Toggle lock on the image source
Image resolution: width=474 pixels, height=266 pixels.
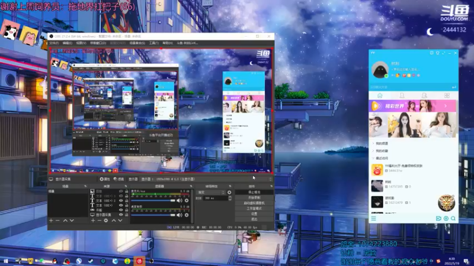tap(127, 191)
